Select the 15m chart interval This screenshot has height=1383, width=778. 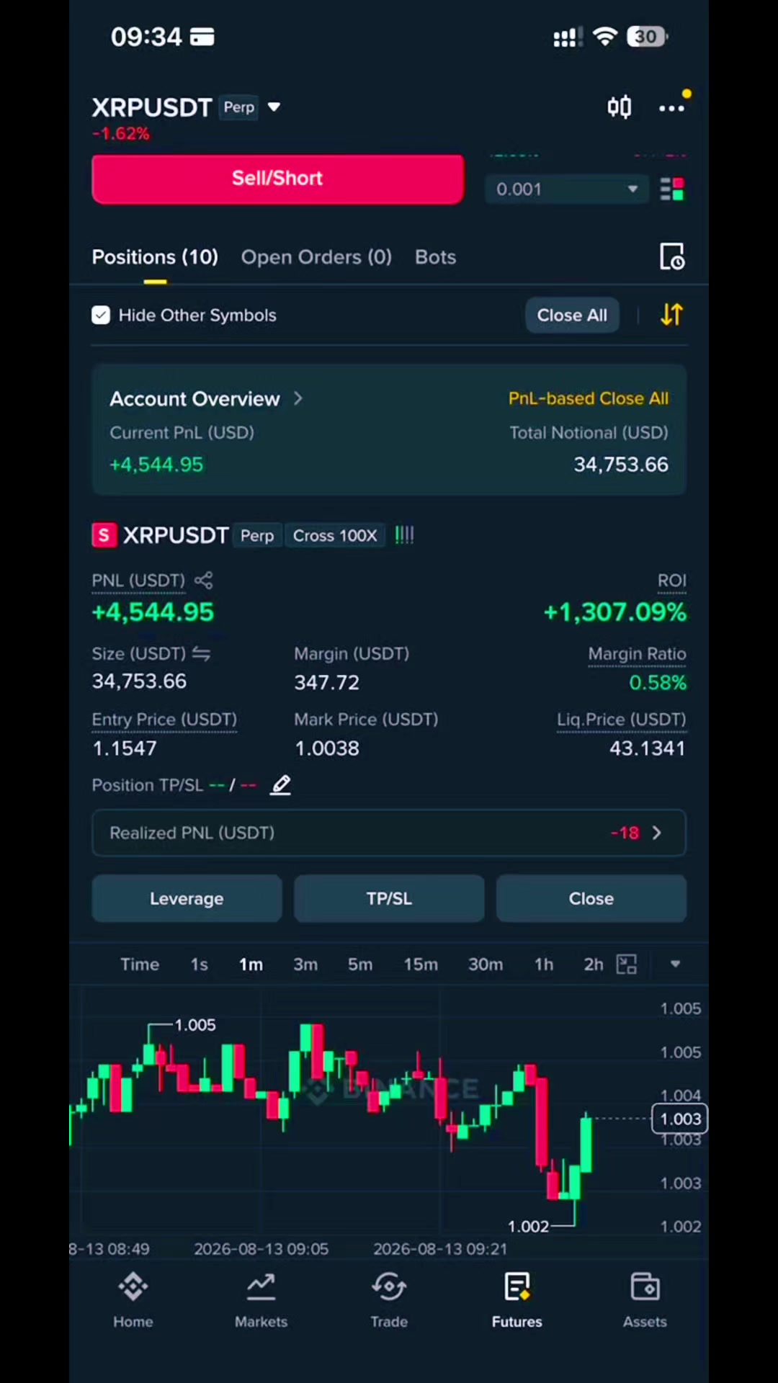point(421,964)
